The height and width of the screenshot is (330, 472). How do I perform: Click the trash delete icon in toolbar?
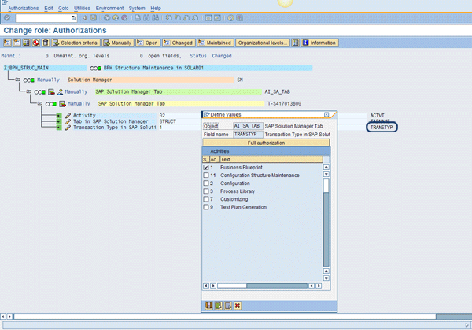(x=45, y=43)
